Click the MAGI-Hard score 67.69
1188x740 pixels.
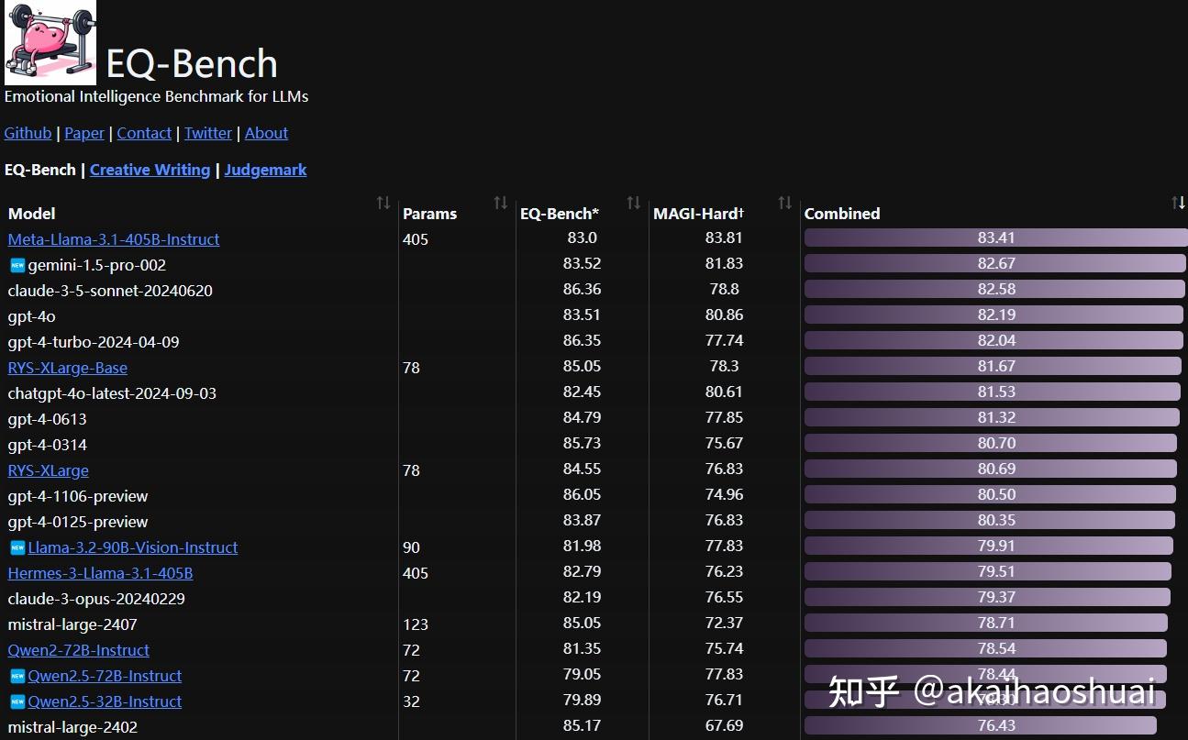[725, 725]
